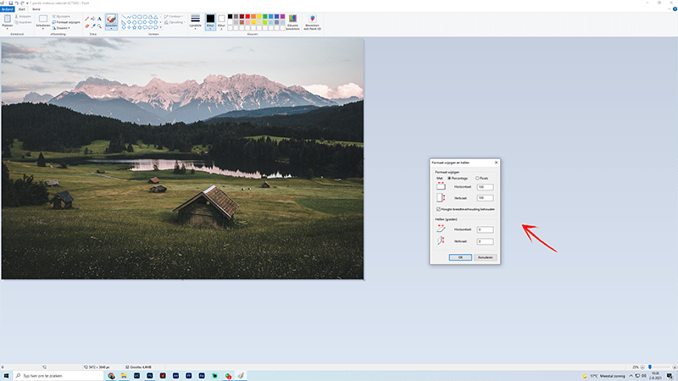This screenshot has width=678, height=381.
Task: Click Annuleren in the resize dialog
Action: pos(485,257)
